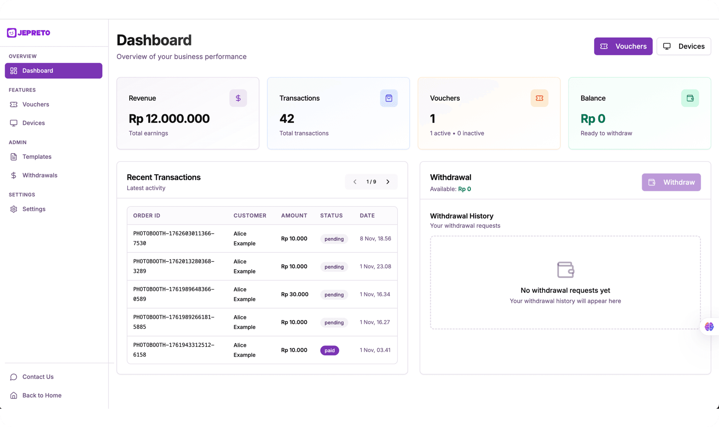Screen dimensions: 719x427
Task: Click the Templates document icon in sidebar
Action: [13, 157]
